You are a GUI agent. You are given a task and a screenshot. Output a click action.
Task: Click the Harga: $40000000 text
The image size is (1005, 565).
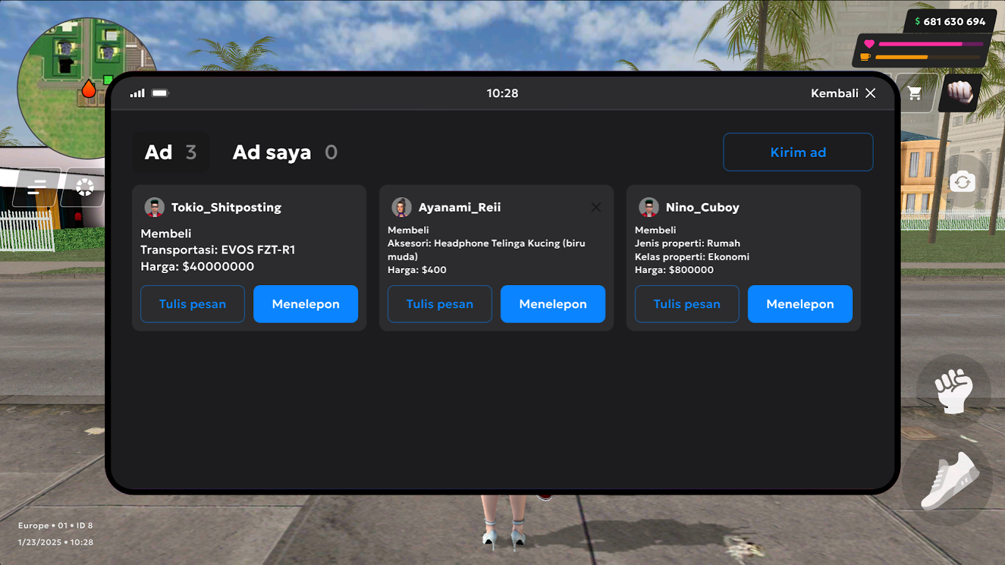click(x=197, y=266)
